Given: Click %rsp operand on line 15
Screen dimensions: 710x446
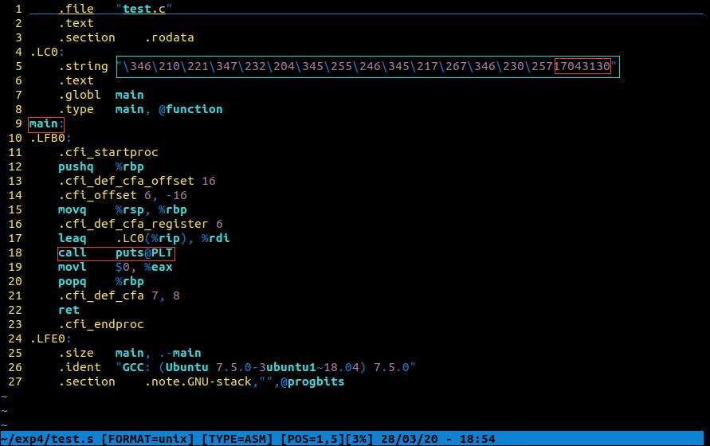Looking at the screenshot, I should (130, 210).
